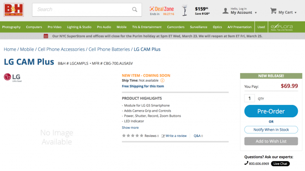Image resolution: width=305 pixels, height=171 pixels.
Task: Expand the My Account dropdown arrow
Action: (x=256, y=13)
